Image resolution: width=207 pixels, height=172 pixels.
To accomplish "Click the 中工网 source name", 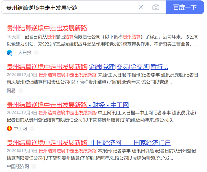I will coord(20,129).
